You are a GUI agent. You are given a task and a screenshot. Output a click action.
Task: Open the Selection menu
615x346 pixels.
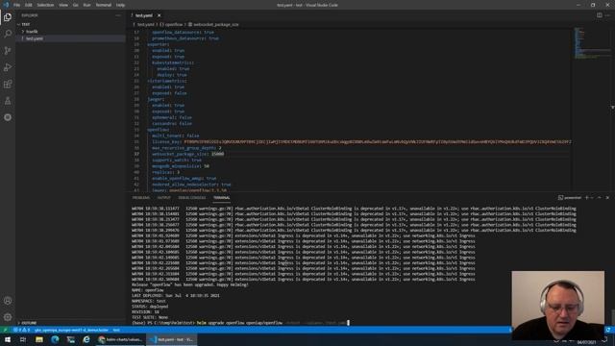pyautogui.click(x=45, y=5)
